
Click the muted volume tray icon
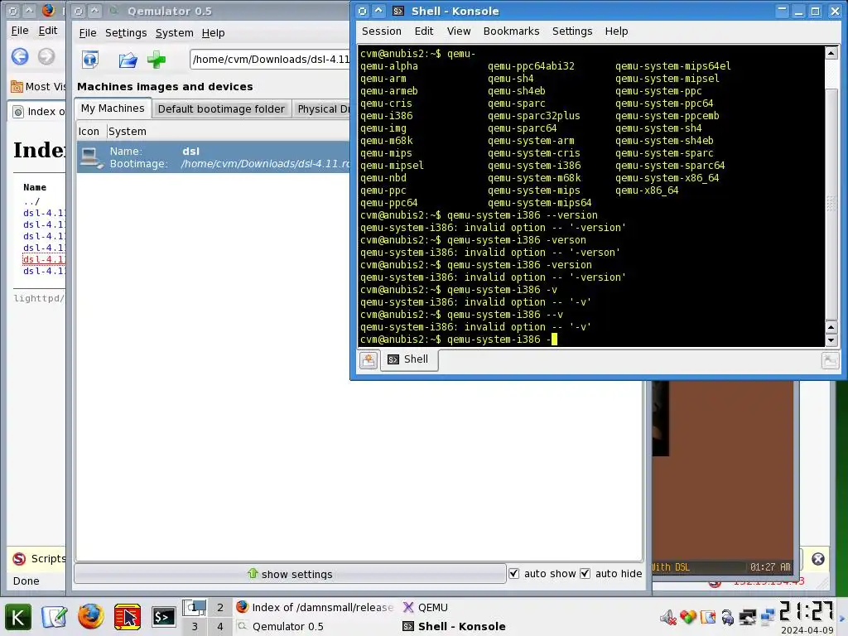668,617
